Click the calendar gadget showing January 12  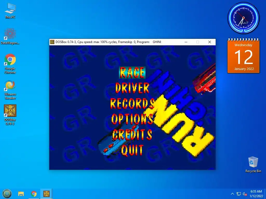coord(243,56)
